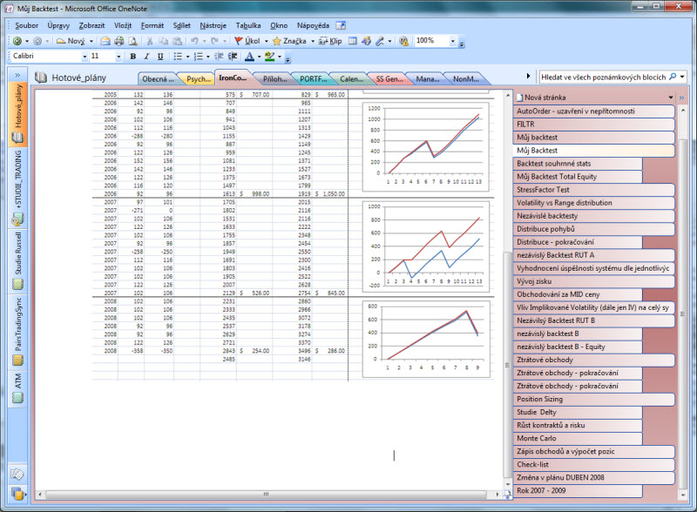Toggle Italic text formatting

[146, 57]
